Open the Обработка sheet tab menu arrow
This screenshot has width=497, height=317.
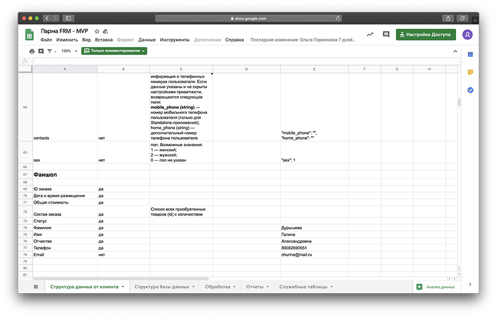coord(234,287)
